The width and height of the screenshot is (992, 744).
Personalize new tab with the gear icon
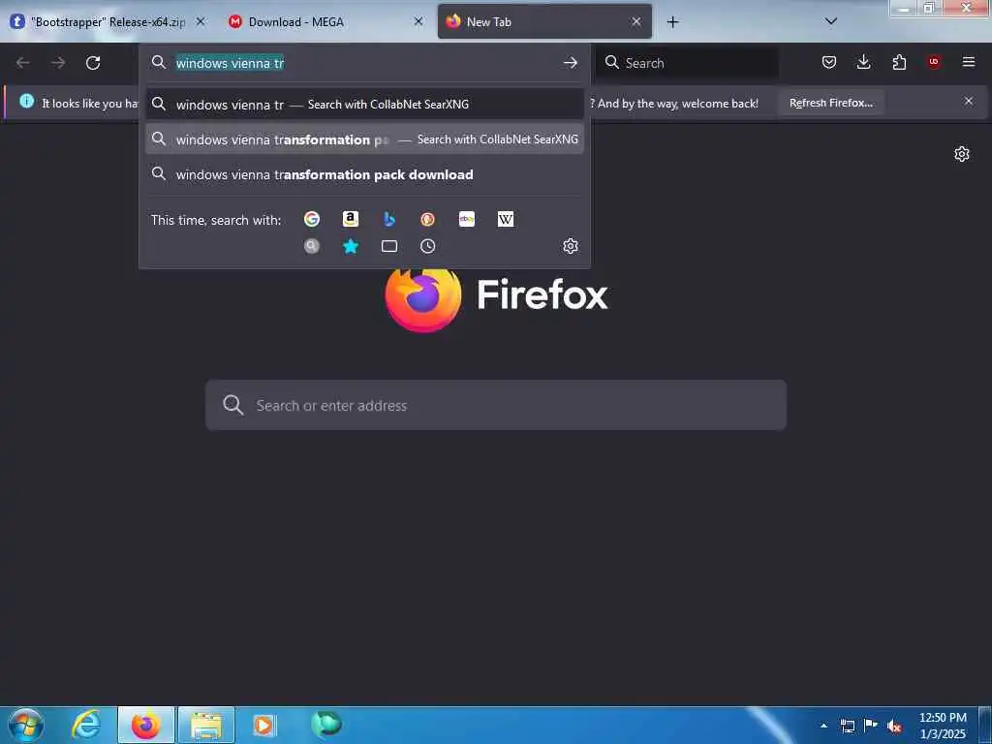pyautogui.click(x=962, y=154)
